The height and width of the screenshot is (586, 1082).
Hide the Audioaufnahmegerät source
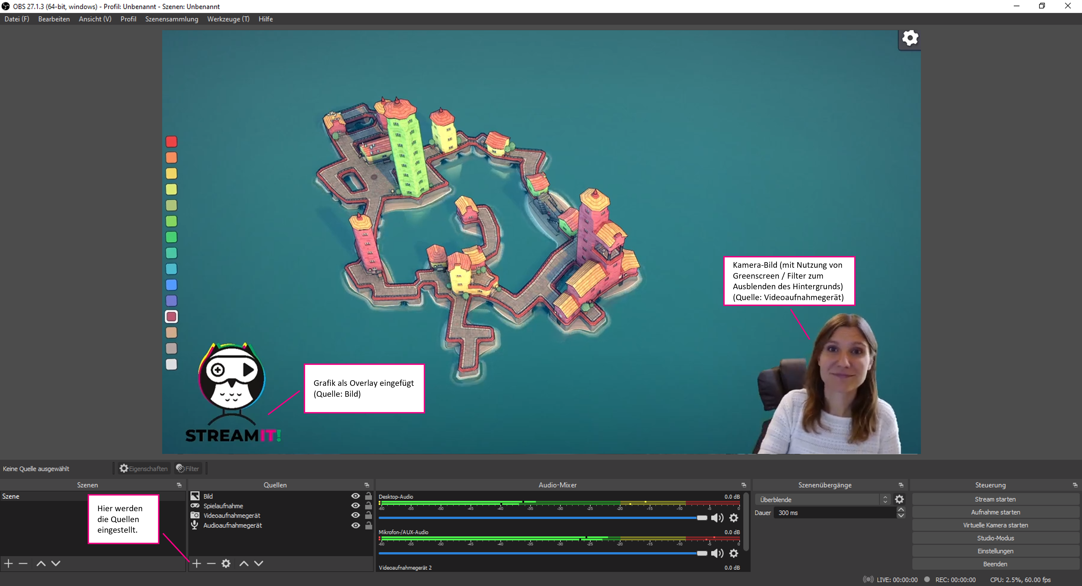[x=355, y=525]
